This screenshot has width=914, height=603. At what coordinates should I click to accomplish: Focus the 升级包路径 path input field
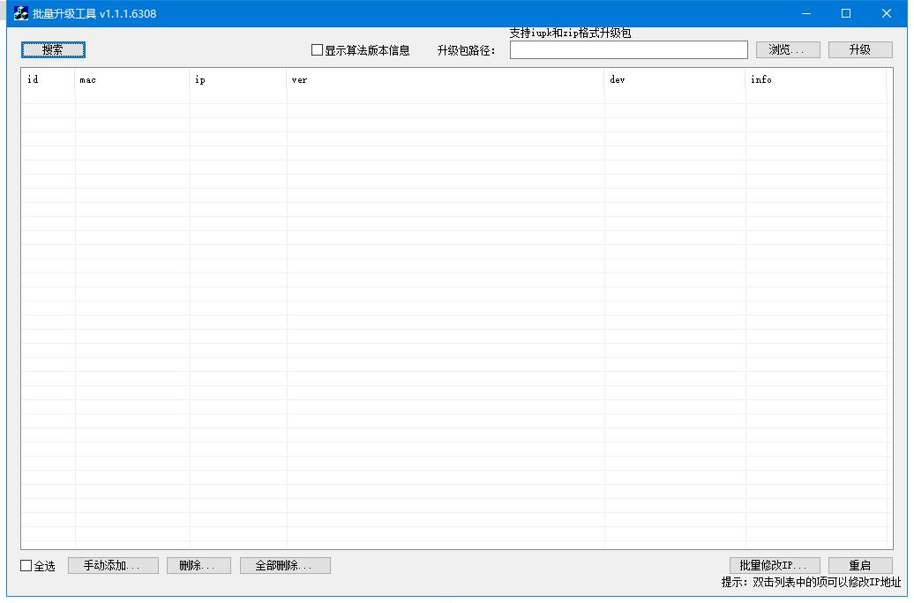coord(628,50)
